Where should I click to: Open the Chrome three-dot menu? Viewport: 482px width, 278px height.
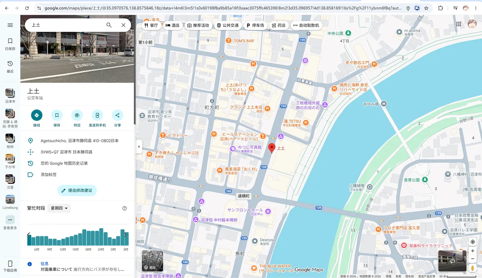tap(476, 8)
